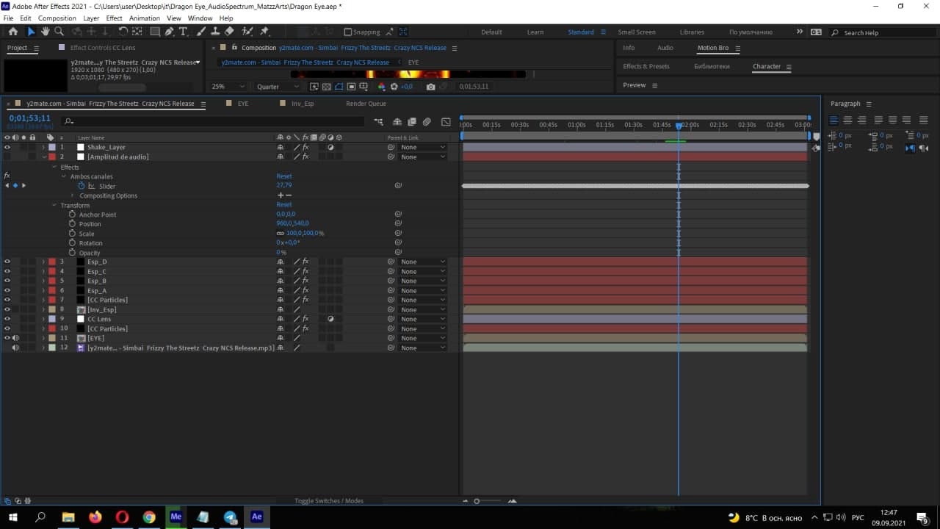Click the shy layers hide icon in timeline
Viewport: 940px width, 529px height.
pyautogui.click(x=397, y=122)
